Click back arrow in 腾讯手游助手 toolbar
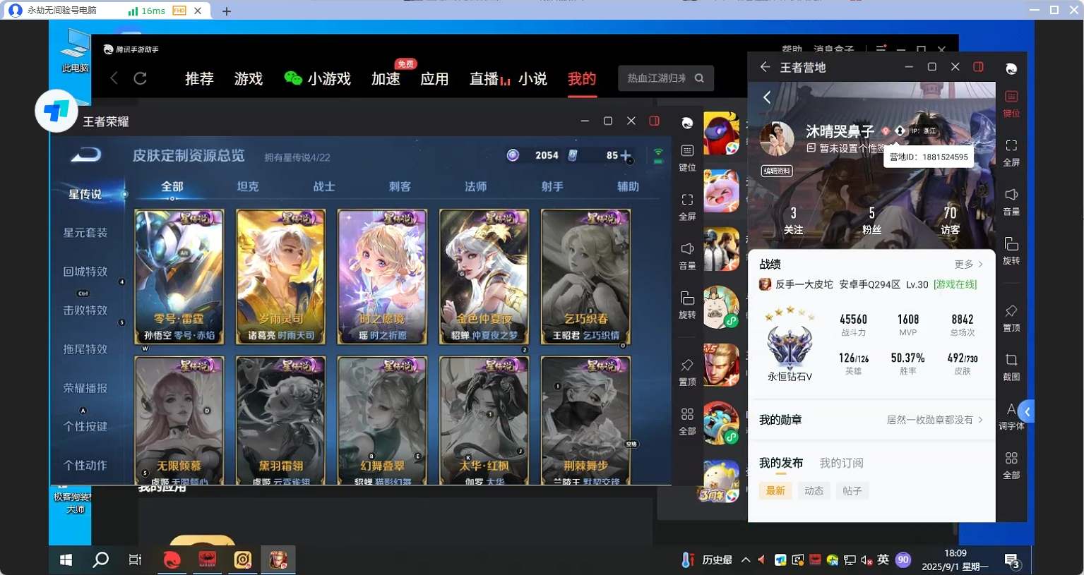Screen dimensions: 1084x575 coord(114,78)
